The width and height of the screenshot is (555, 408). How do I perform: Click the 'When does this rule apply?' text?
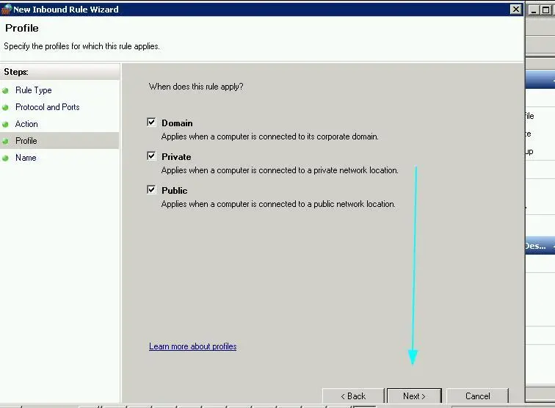coord(196,87)
